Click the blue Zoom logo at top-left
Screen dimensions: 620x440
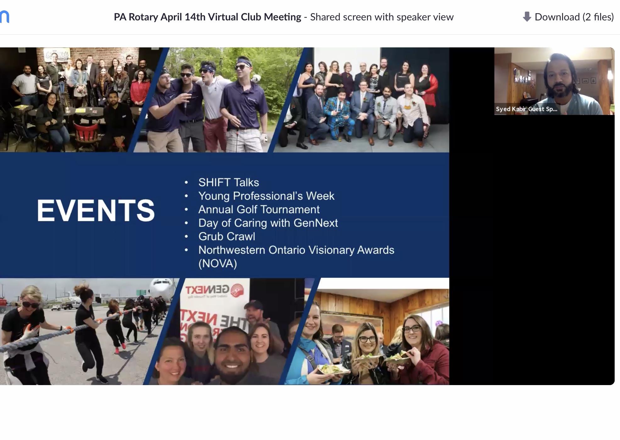4,17
